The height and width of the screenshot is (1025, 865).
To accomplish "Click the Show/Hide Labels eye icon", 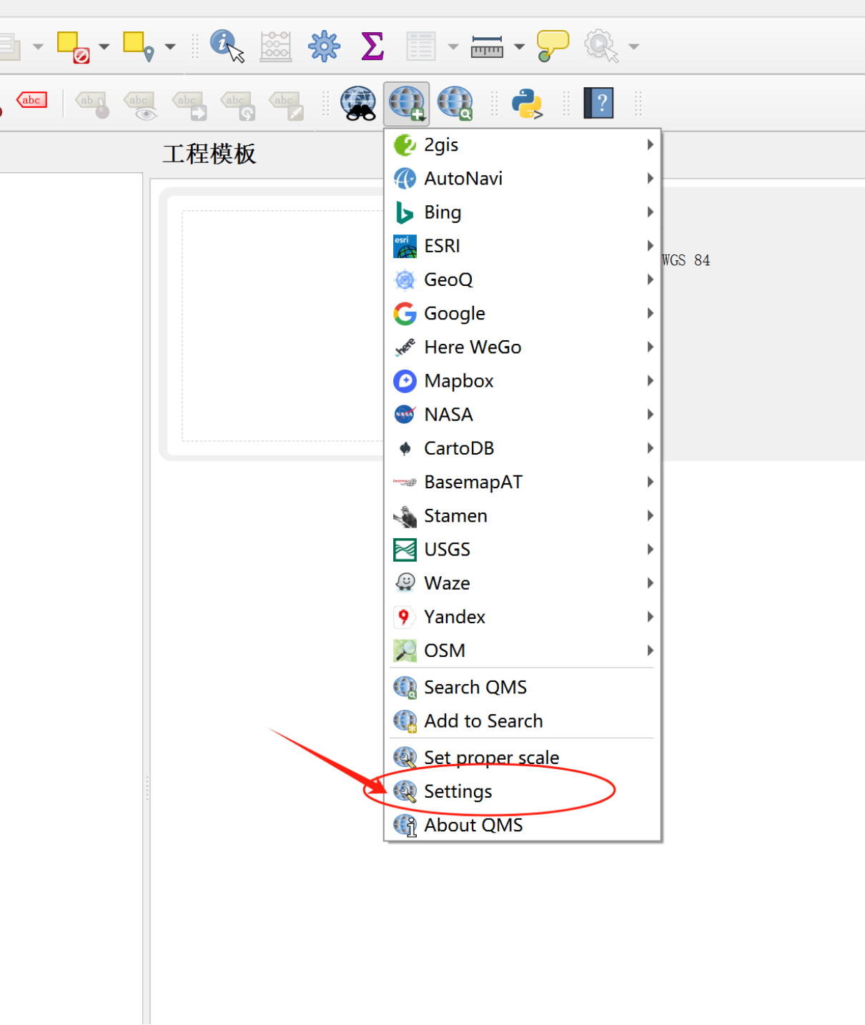I will tap(141, 105).
